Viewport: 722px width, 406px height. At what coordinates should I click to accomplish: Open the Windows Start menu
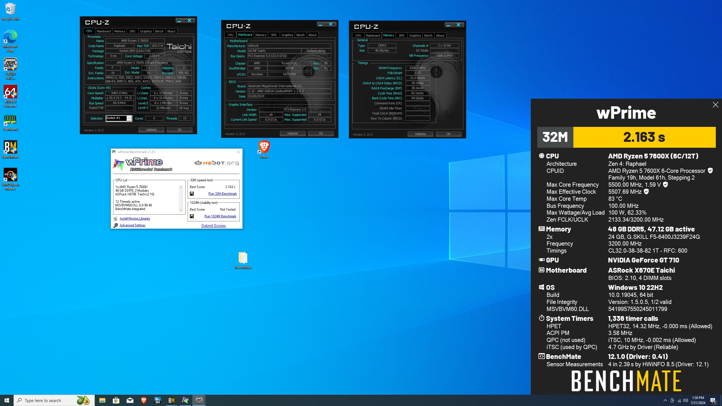click(x=7, y=400)
